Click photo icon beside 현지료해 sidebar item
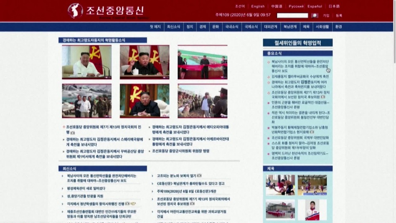The width and height of the screenshot is (396, 223). 312,132
